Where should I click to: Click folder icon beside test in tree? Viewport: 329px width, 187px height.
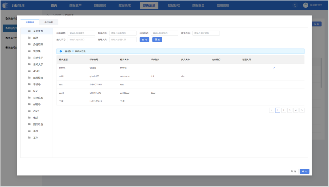pos(30,91)
